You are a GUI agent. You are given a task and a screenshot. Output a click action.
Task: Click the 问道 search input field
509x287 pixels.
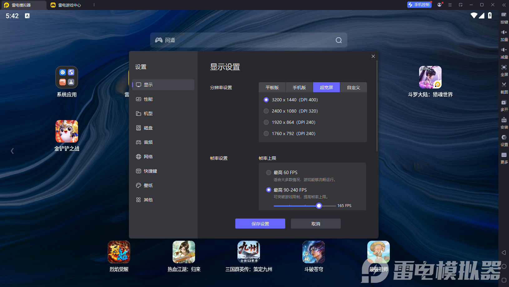[x=249, y=40]
